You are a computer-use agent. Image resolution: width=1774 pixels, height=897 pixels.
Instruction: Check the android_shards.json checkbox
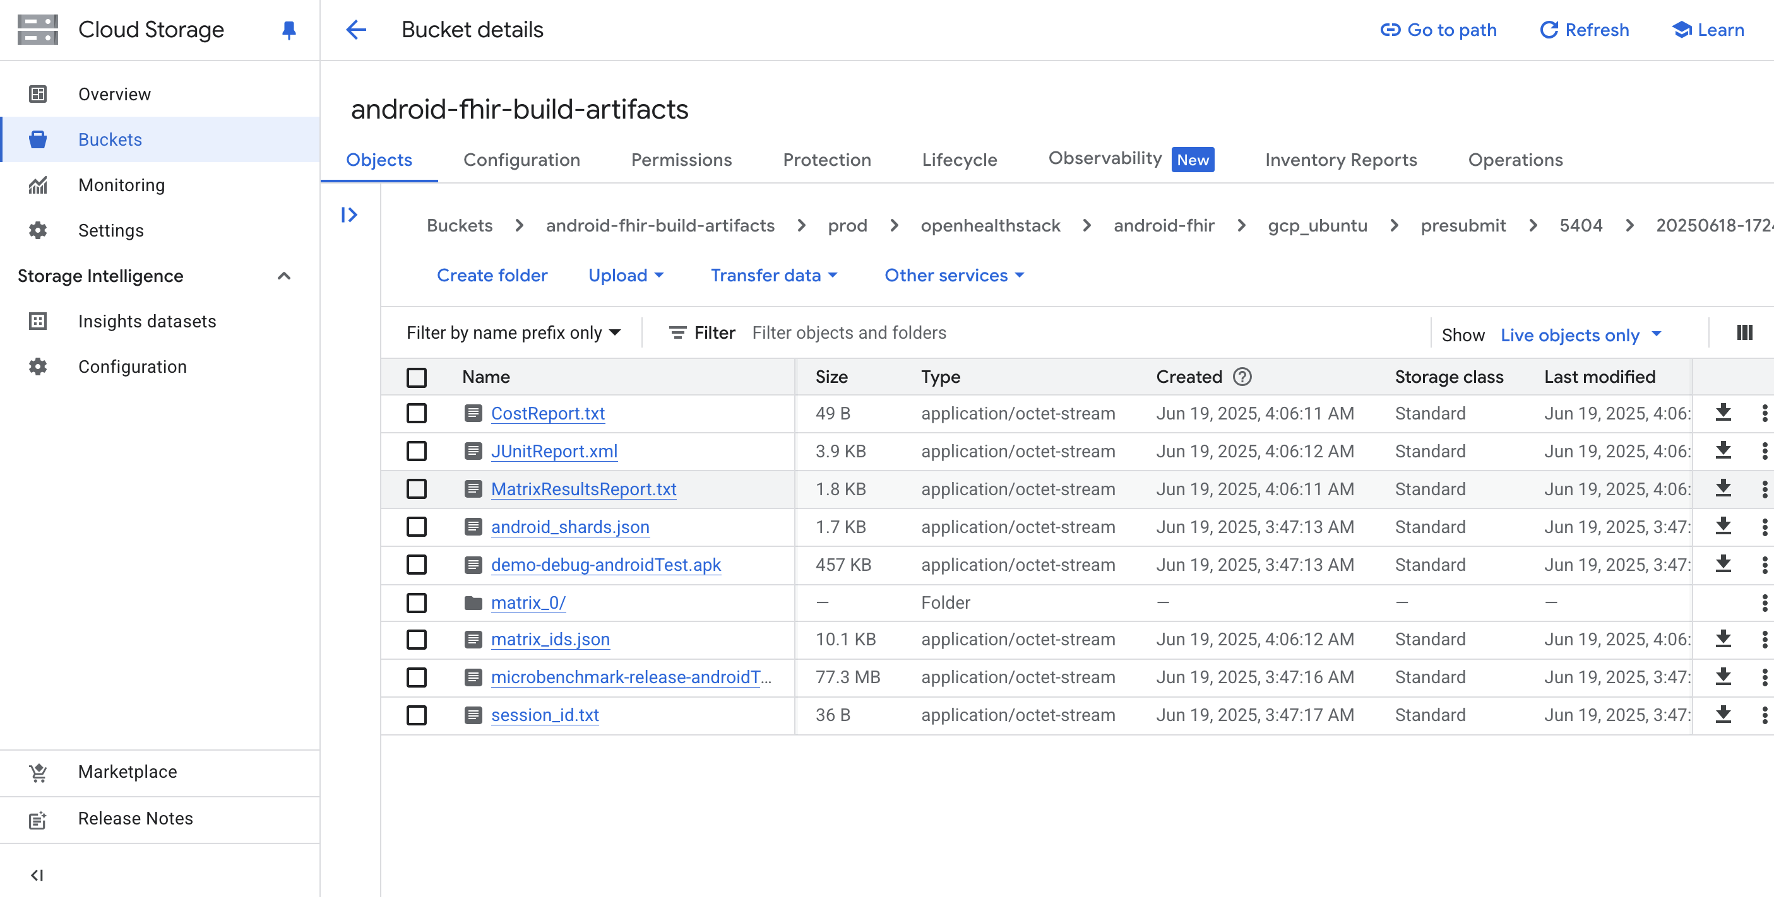417,527
